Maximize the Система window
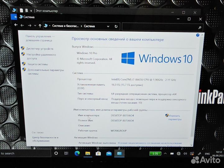This screenshot has height=168, width=224. (189, 19)
